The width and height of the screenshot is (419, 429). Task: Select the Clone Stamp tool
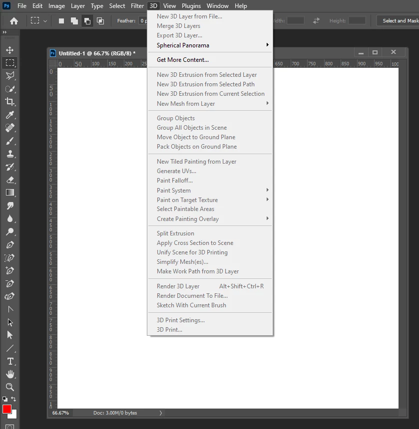[x=10, y=154]
